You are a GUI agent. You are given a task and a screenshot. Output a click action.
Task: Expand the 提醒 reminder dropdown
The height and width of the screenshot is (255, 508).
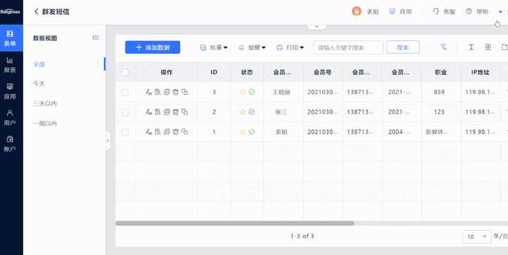point(252,47)
